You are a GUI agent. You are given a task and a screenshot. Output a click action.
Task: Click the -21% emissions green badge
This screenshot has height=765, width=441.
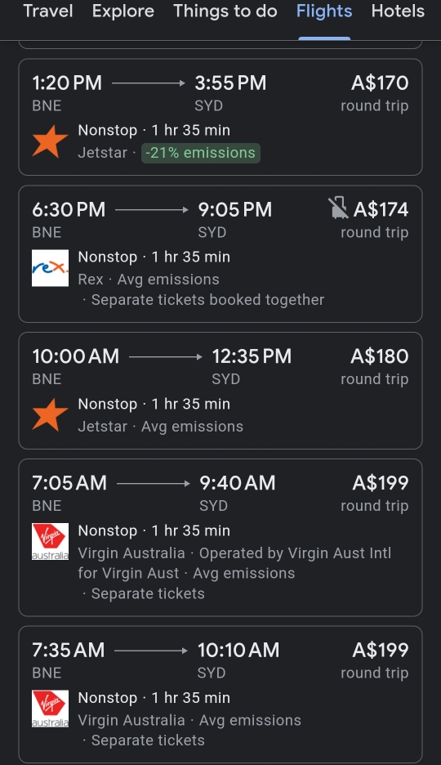pyautogui.click(x=201, y=153)
